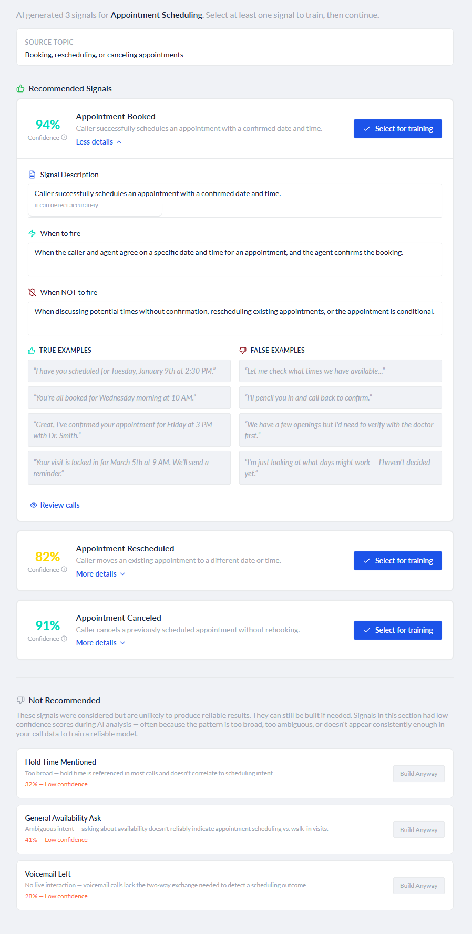Click the info icon beside the 82% Confidence label

64,570
